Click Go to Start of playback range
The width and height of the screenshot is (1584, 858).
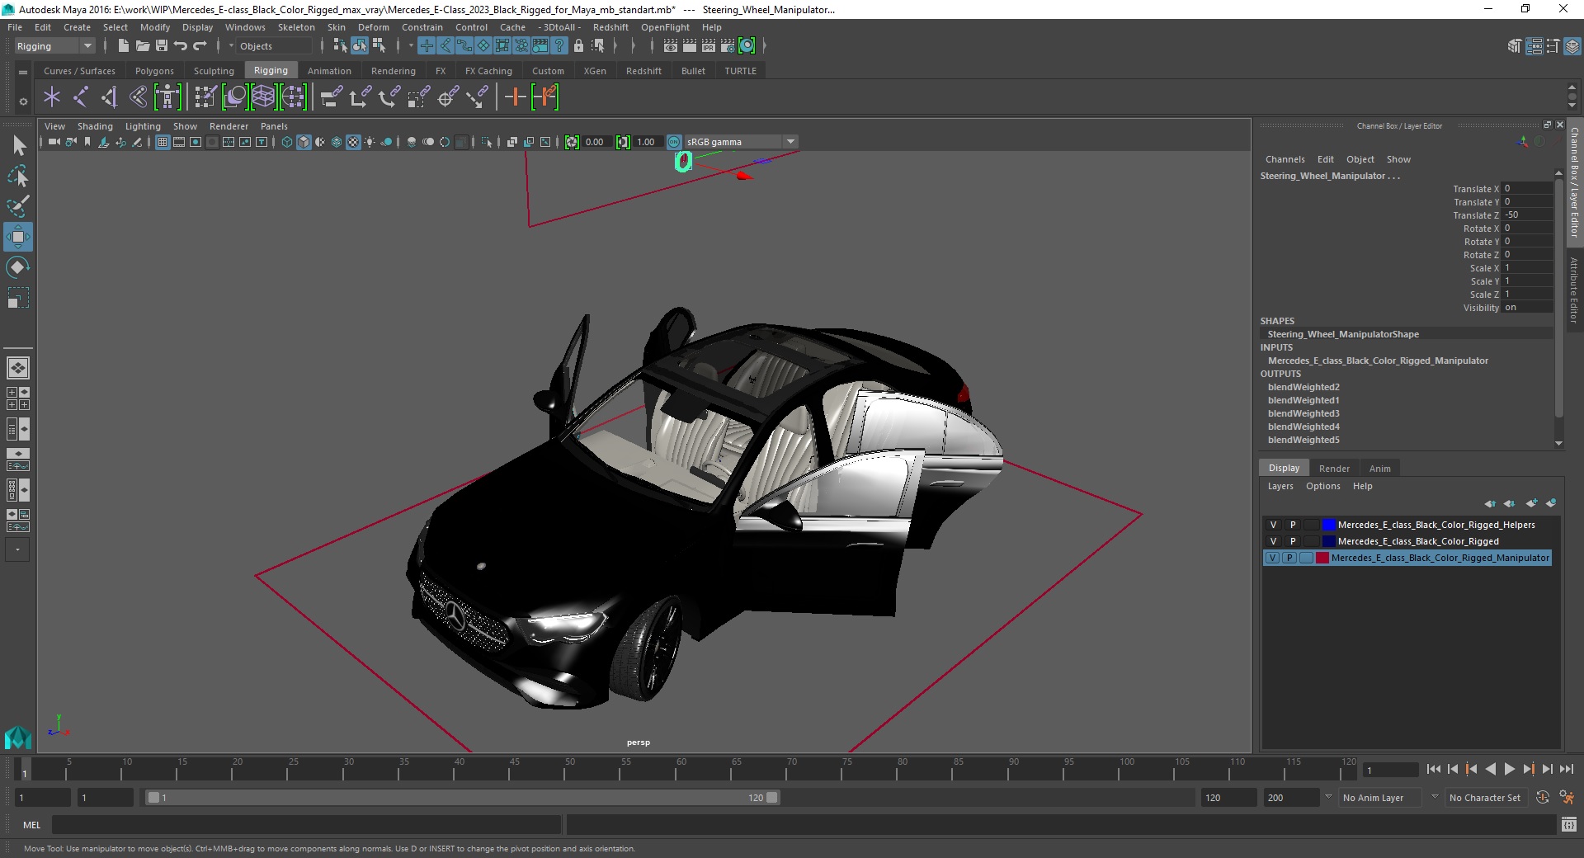(1433, 769)
